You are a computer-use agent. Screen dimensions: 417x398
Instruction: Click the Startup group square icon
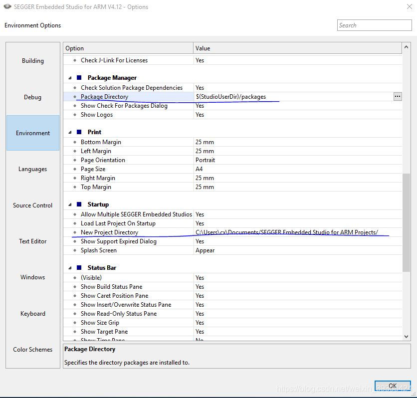[79, 204]
